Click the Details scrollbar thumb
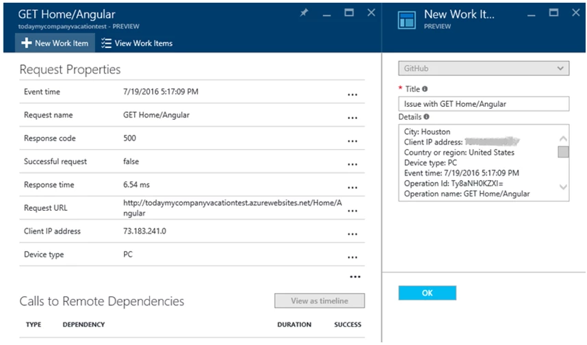Image resolution: width=587 pixels, height=345 pixels. [x=563, y=152]
